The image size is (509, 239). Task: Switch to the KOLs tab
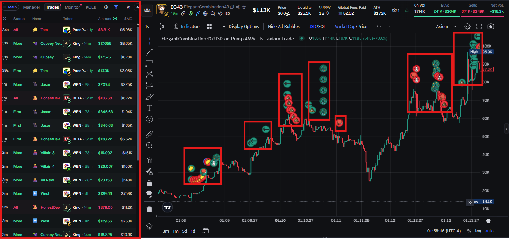(91, 7)
